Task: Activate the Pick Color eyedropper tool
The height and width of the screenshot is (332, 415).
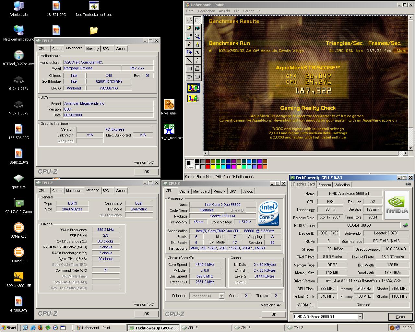Action: 189,36
